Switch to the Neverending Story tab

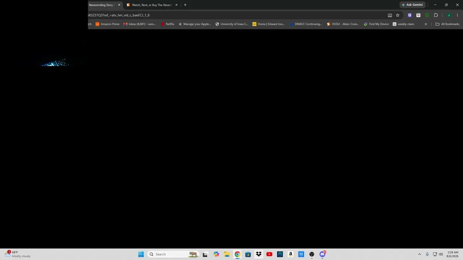point(101,5)
